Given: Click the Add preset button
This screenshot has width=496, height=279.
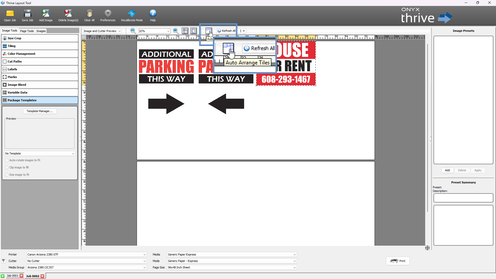Looking at the screenshot, I should [447, 170].
